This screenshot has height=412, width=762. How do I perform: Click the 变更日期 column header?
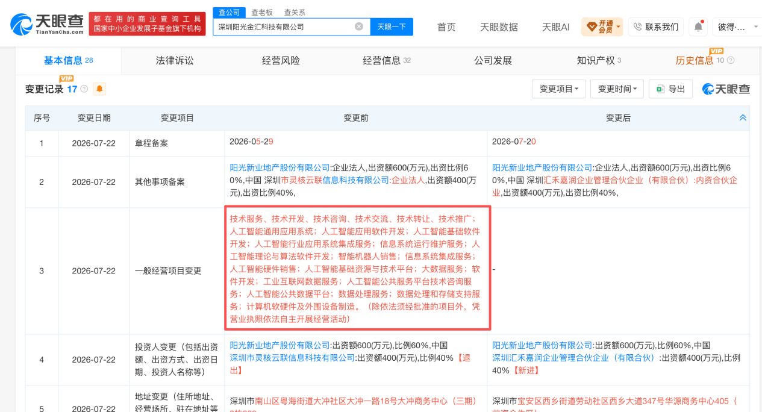pos(94,118)
